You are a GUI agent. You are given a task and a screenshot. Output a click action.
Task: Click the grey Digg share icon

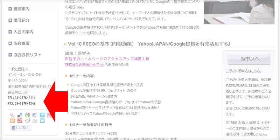[35, 121]
